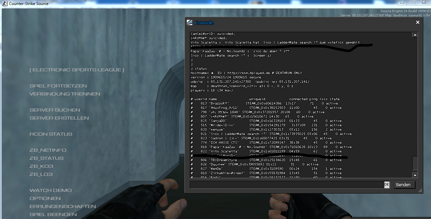Screen dimensions: 431x219
Task: Click the AnusFrog_9/11 player row
Action: (266, 108)
